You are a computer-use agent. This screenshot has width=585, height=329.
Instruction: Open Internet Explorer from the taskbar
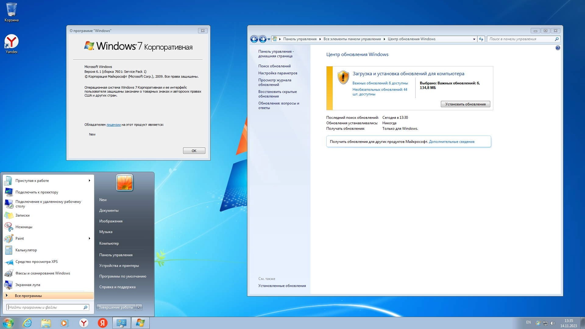27,323
